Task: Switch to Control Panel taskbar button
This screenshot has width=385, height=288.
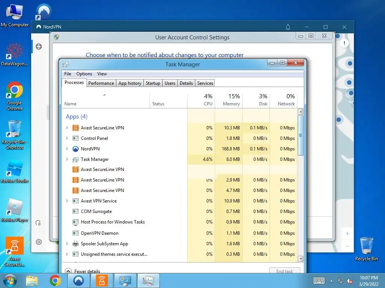Action: coord(125,280)
